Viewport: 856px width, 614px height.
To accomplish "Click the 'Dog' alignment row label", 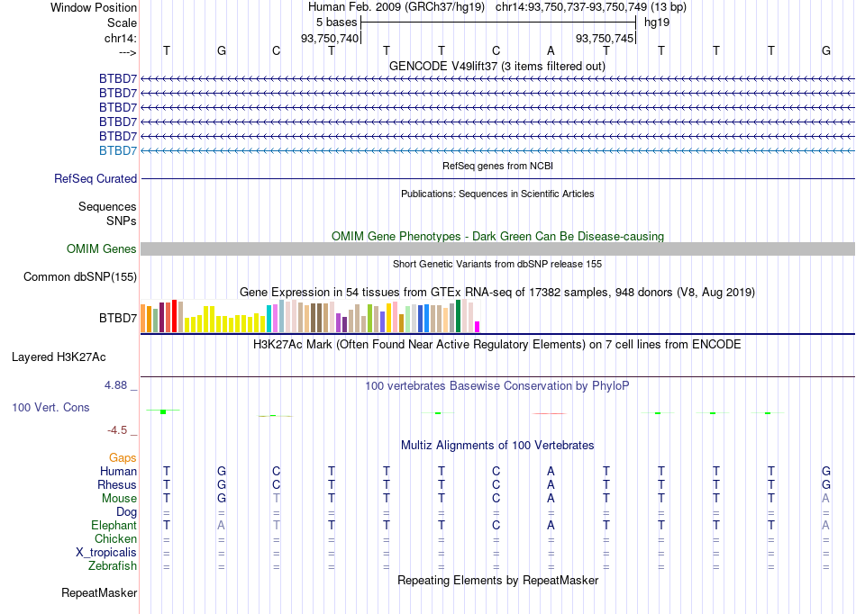I will [x=126, y=512].
